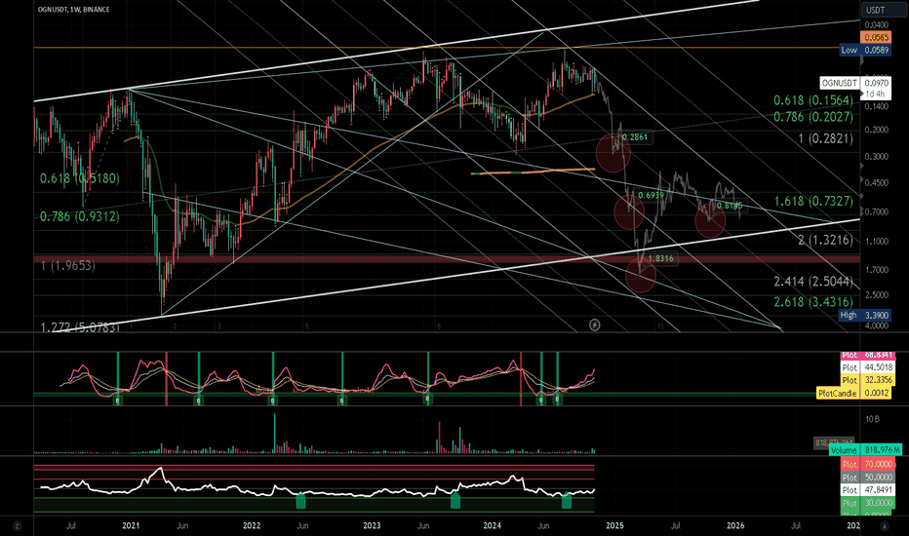The height and width of the screenshot is (536, 909).
Task: Click Fibonacci label 2.618 (3.4316)
Action: (812, 302)
